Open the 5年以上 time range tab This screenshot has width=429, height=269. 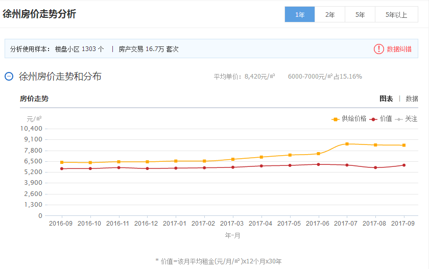point(396,14)
